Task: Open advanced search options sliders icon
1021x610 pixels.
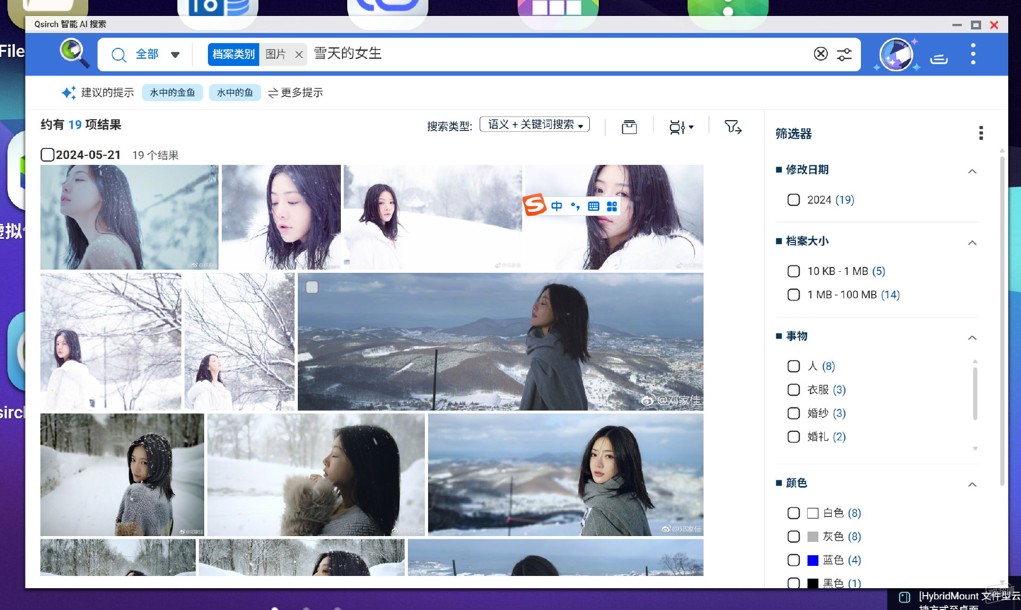Action: (844, 54)
